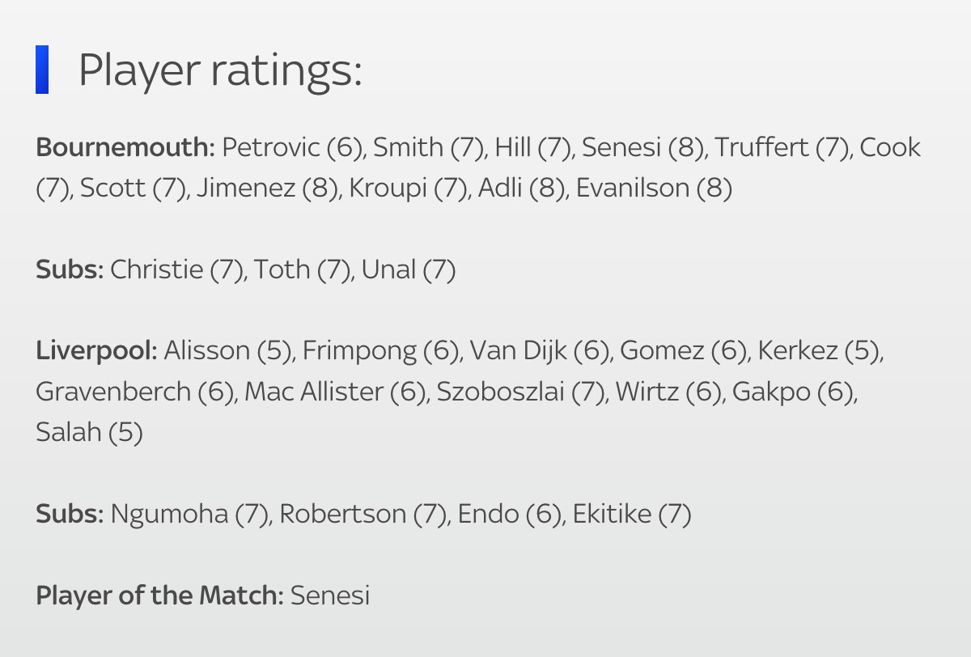The width and height of the screenshot is (971, 657).
Task: Click "Mac Allister (6)" rating text
Action: pyautogui.click(x=336, y=392)
